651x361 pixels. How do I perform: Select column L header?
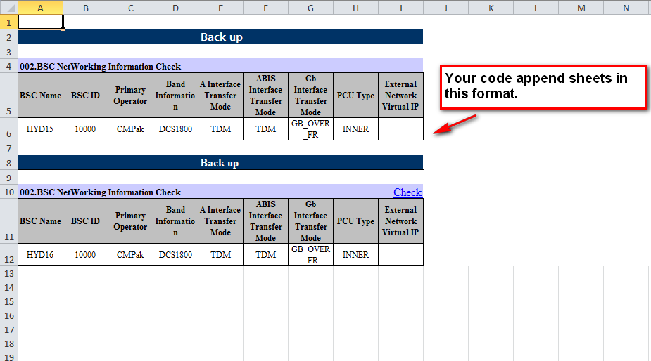(x=536, y=8)
